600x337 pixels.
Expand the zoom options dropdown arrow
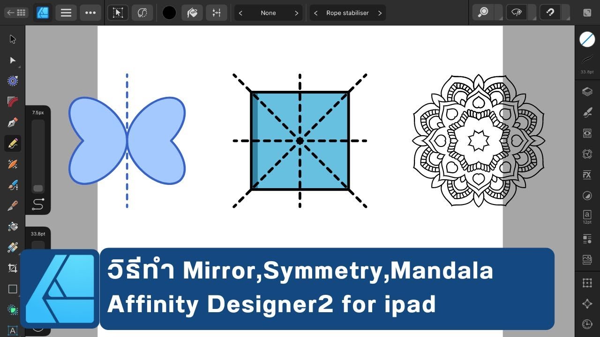point(498,13)
